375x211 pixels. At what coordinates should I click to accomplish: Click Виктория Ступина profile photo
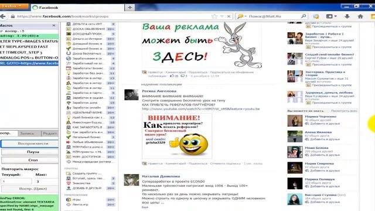coord(295,199)
